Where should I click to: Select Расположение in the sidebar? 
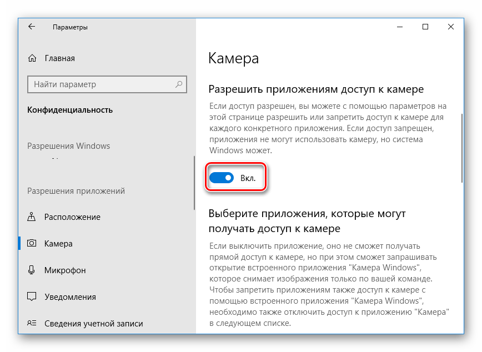click(72, 217)
